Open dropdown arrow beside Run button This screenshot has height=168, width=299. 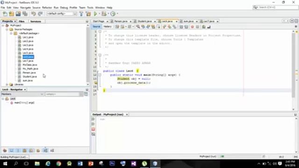[99, 14]
